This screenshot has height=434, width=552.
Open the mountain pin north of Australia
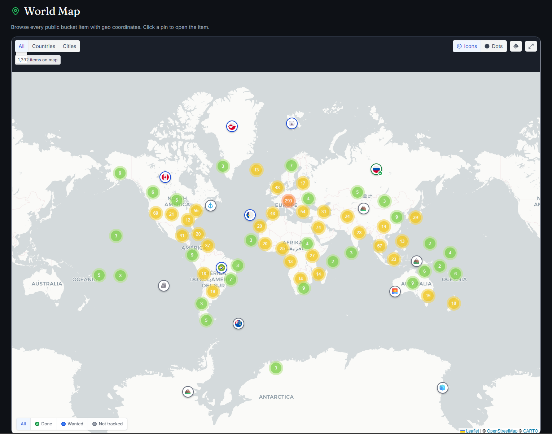tap(417, 261)
